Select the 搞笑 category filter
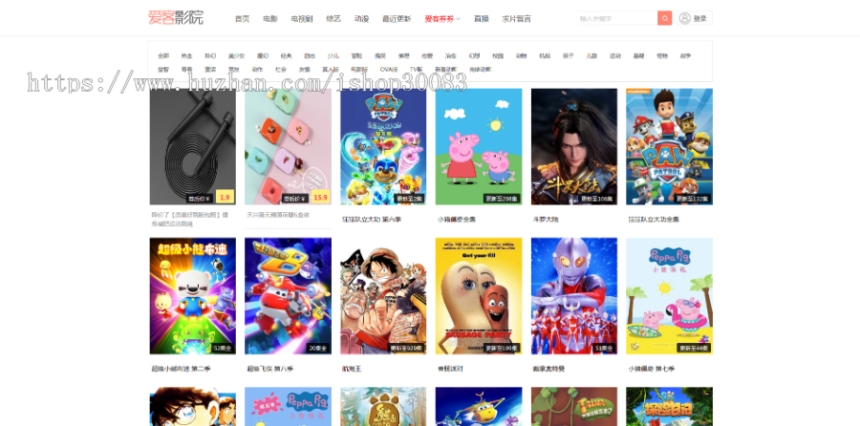The height and width of the screenshot is (426, 860). [x=380, y=56]
